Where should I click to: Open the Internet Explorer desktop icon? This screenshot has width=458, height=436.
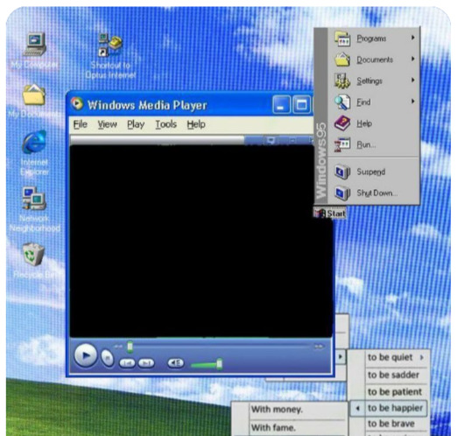[34, 152]
